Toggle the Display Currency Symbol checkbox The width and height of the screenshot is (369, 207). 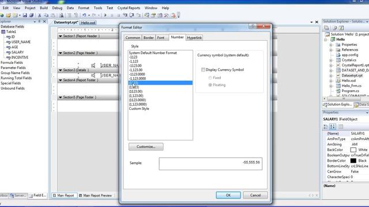(x=203, y=70)
